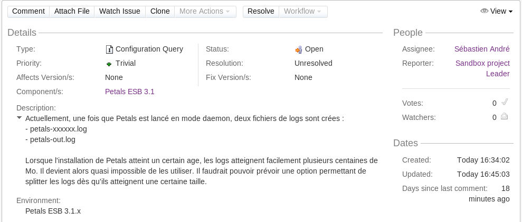Click the eye icon beside View
Image resolution: width=522 pixels, height=222 pixels.
point(484,11)
